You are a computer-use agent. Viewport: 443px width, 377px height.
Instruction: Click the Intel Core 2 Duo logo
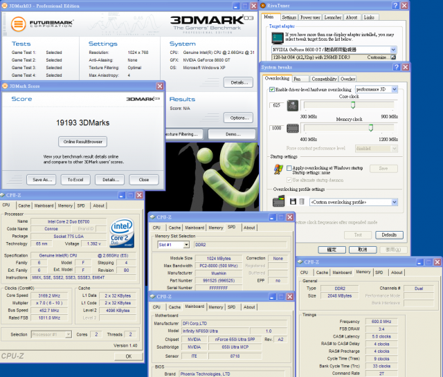pyautogui.click(x=122, y=233)
